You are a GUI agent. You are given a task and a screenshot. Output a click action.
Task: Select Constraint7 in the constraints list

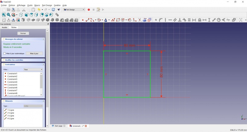pyautogui.click(x=12, y=90)
